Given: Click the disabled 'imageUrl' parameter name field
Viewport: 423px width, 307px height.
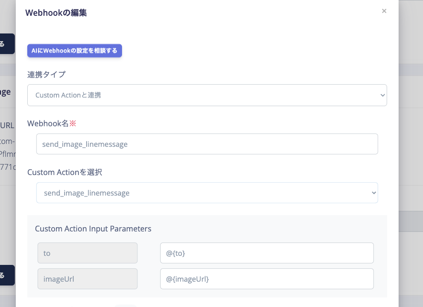Looking at the screenshot, I should [88, 279].
